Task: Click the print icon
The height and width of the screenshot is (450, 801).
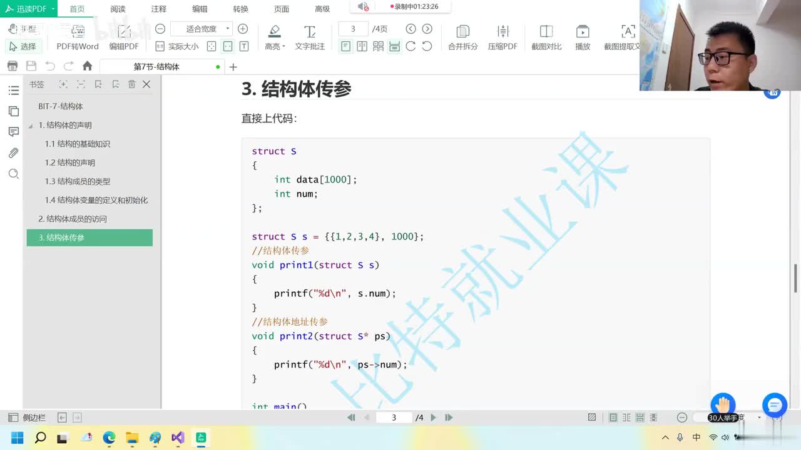Action: point(12,66)
